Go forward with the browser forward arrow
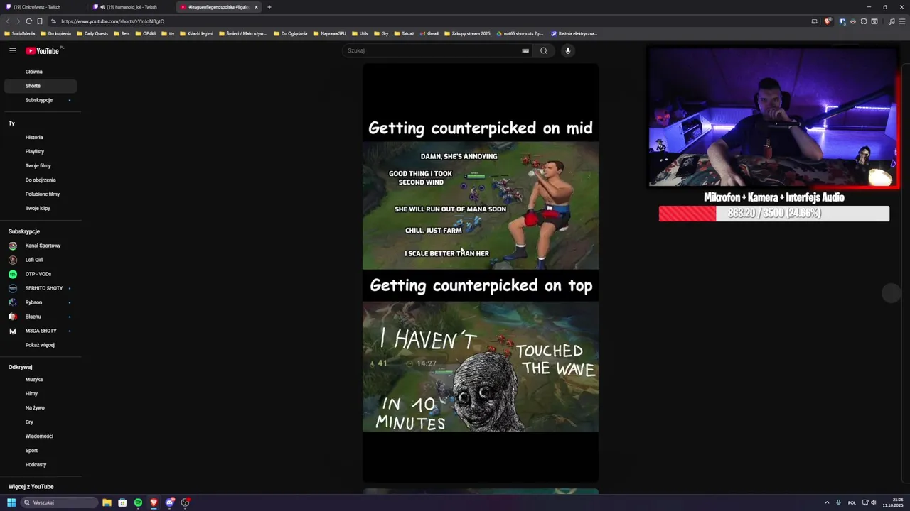910x511 pixels. click(18, 21)
